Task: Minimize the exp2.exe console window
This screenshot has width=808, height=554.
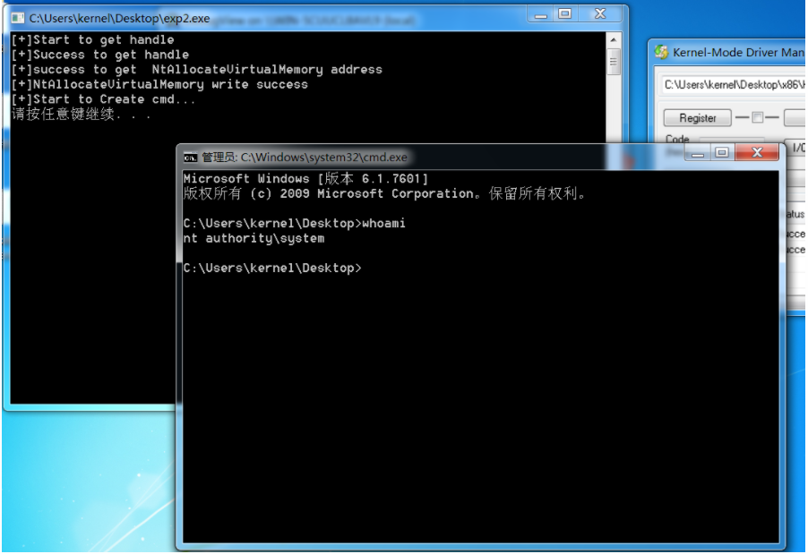Action: pos(540,14)
